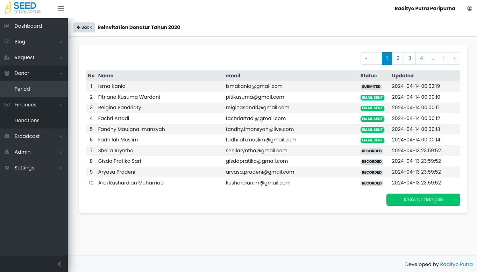Click the Broadcast envelope icon

click(x=7, y=136)
